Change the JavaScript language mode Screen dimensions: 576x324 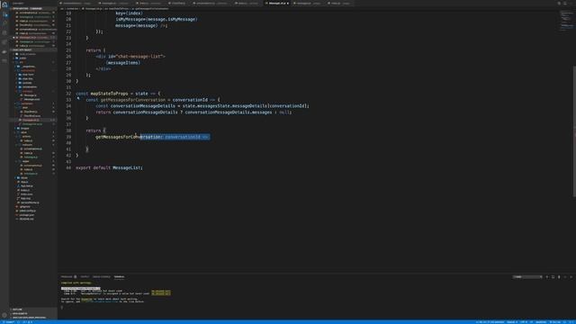coord(541,322)
